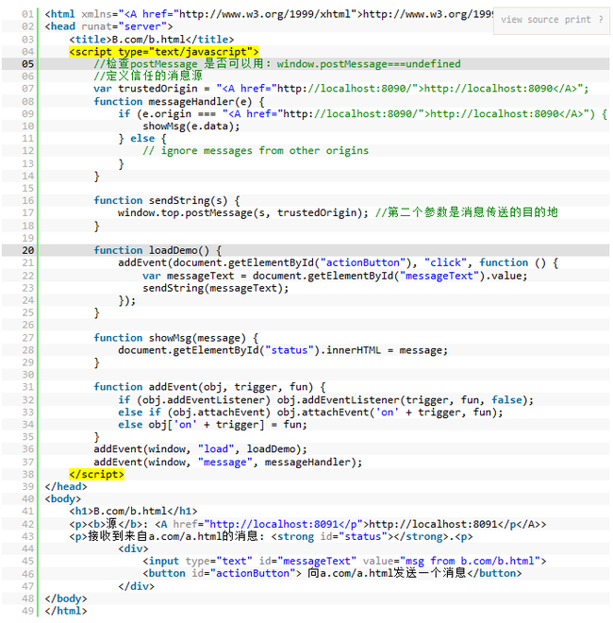Click the '"actionButton"' string on line 21
The width and height of the screenshot is (613, 623).
coord(363,262)
